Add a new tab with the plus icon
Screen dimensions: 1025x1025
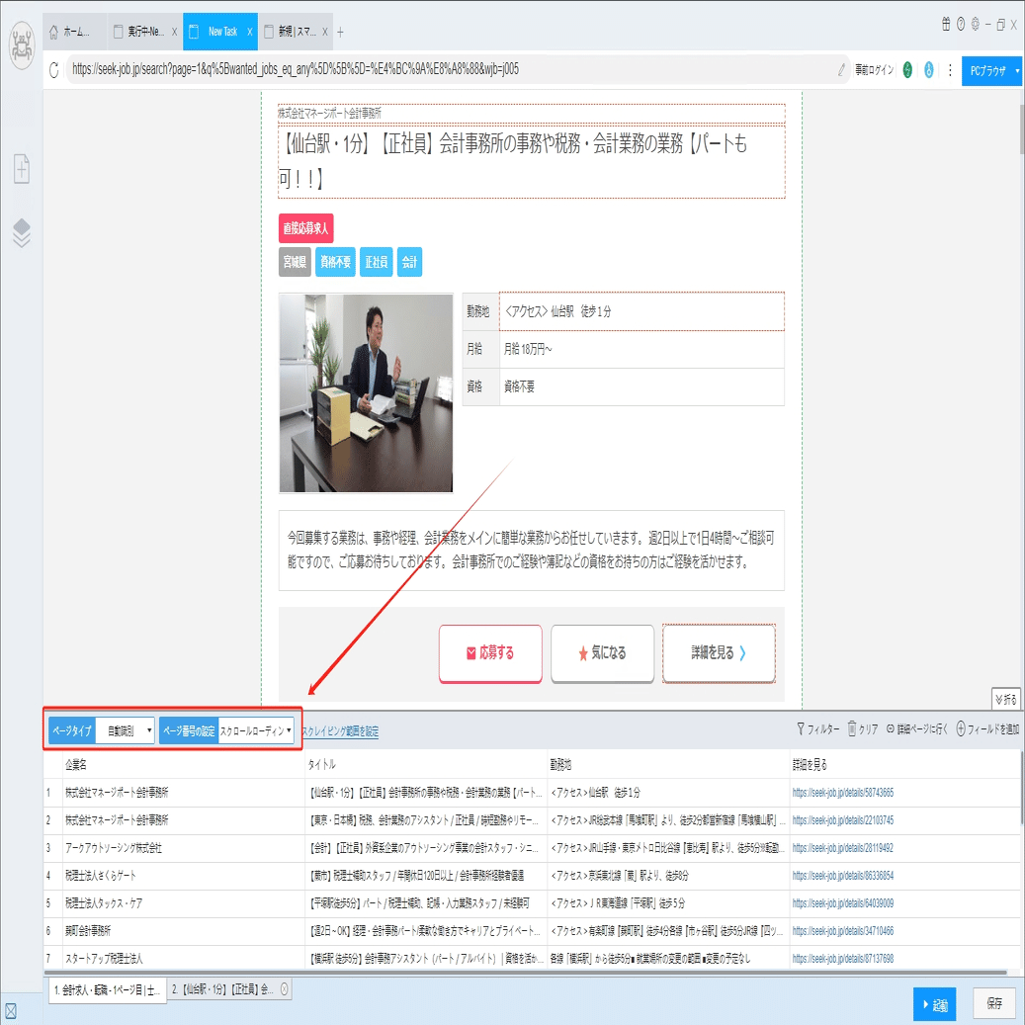click(x=340, y=32)
